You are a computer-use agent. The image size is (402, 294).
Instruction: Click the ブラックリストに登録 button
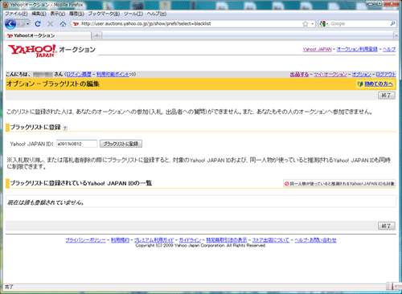pos(121,144)
